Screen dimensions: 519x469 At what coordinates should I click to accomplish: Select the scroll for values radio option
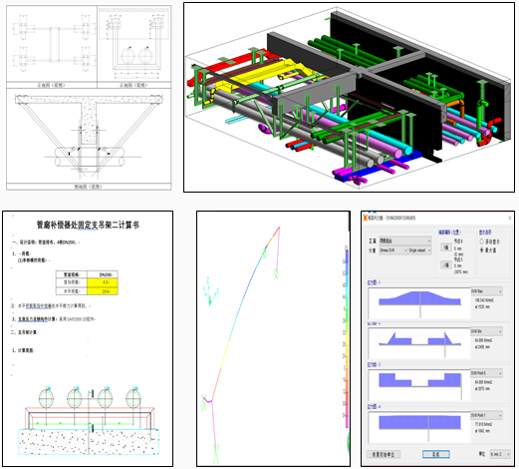point(482,241)
